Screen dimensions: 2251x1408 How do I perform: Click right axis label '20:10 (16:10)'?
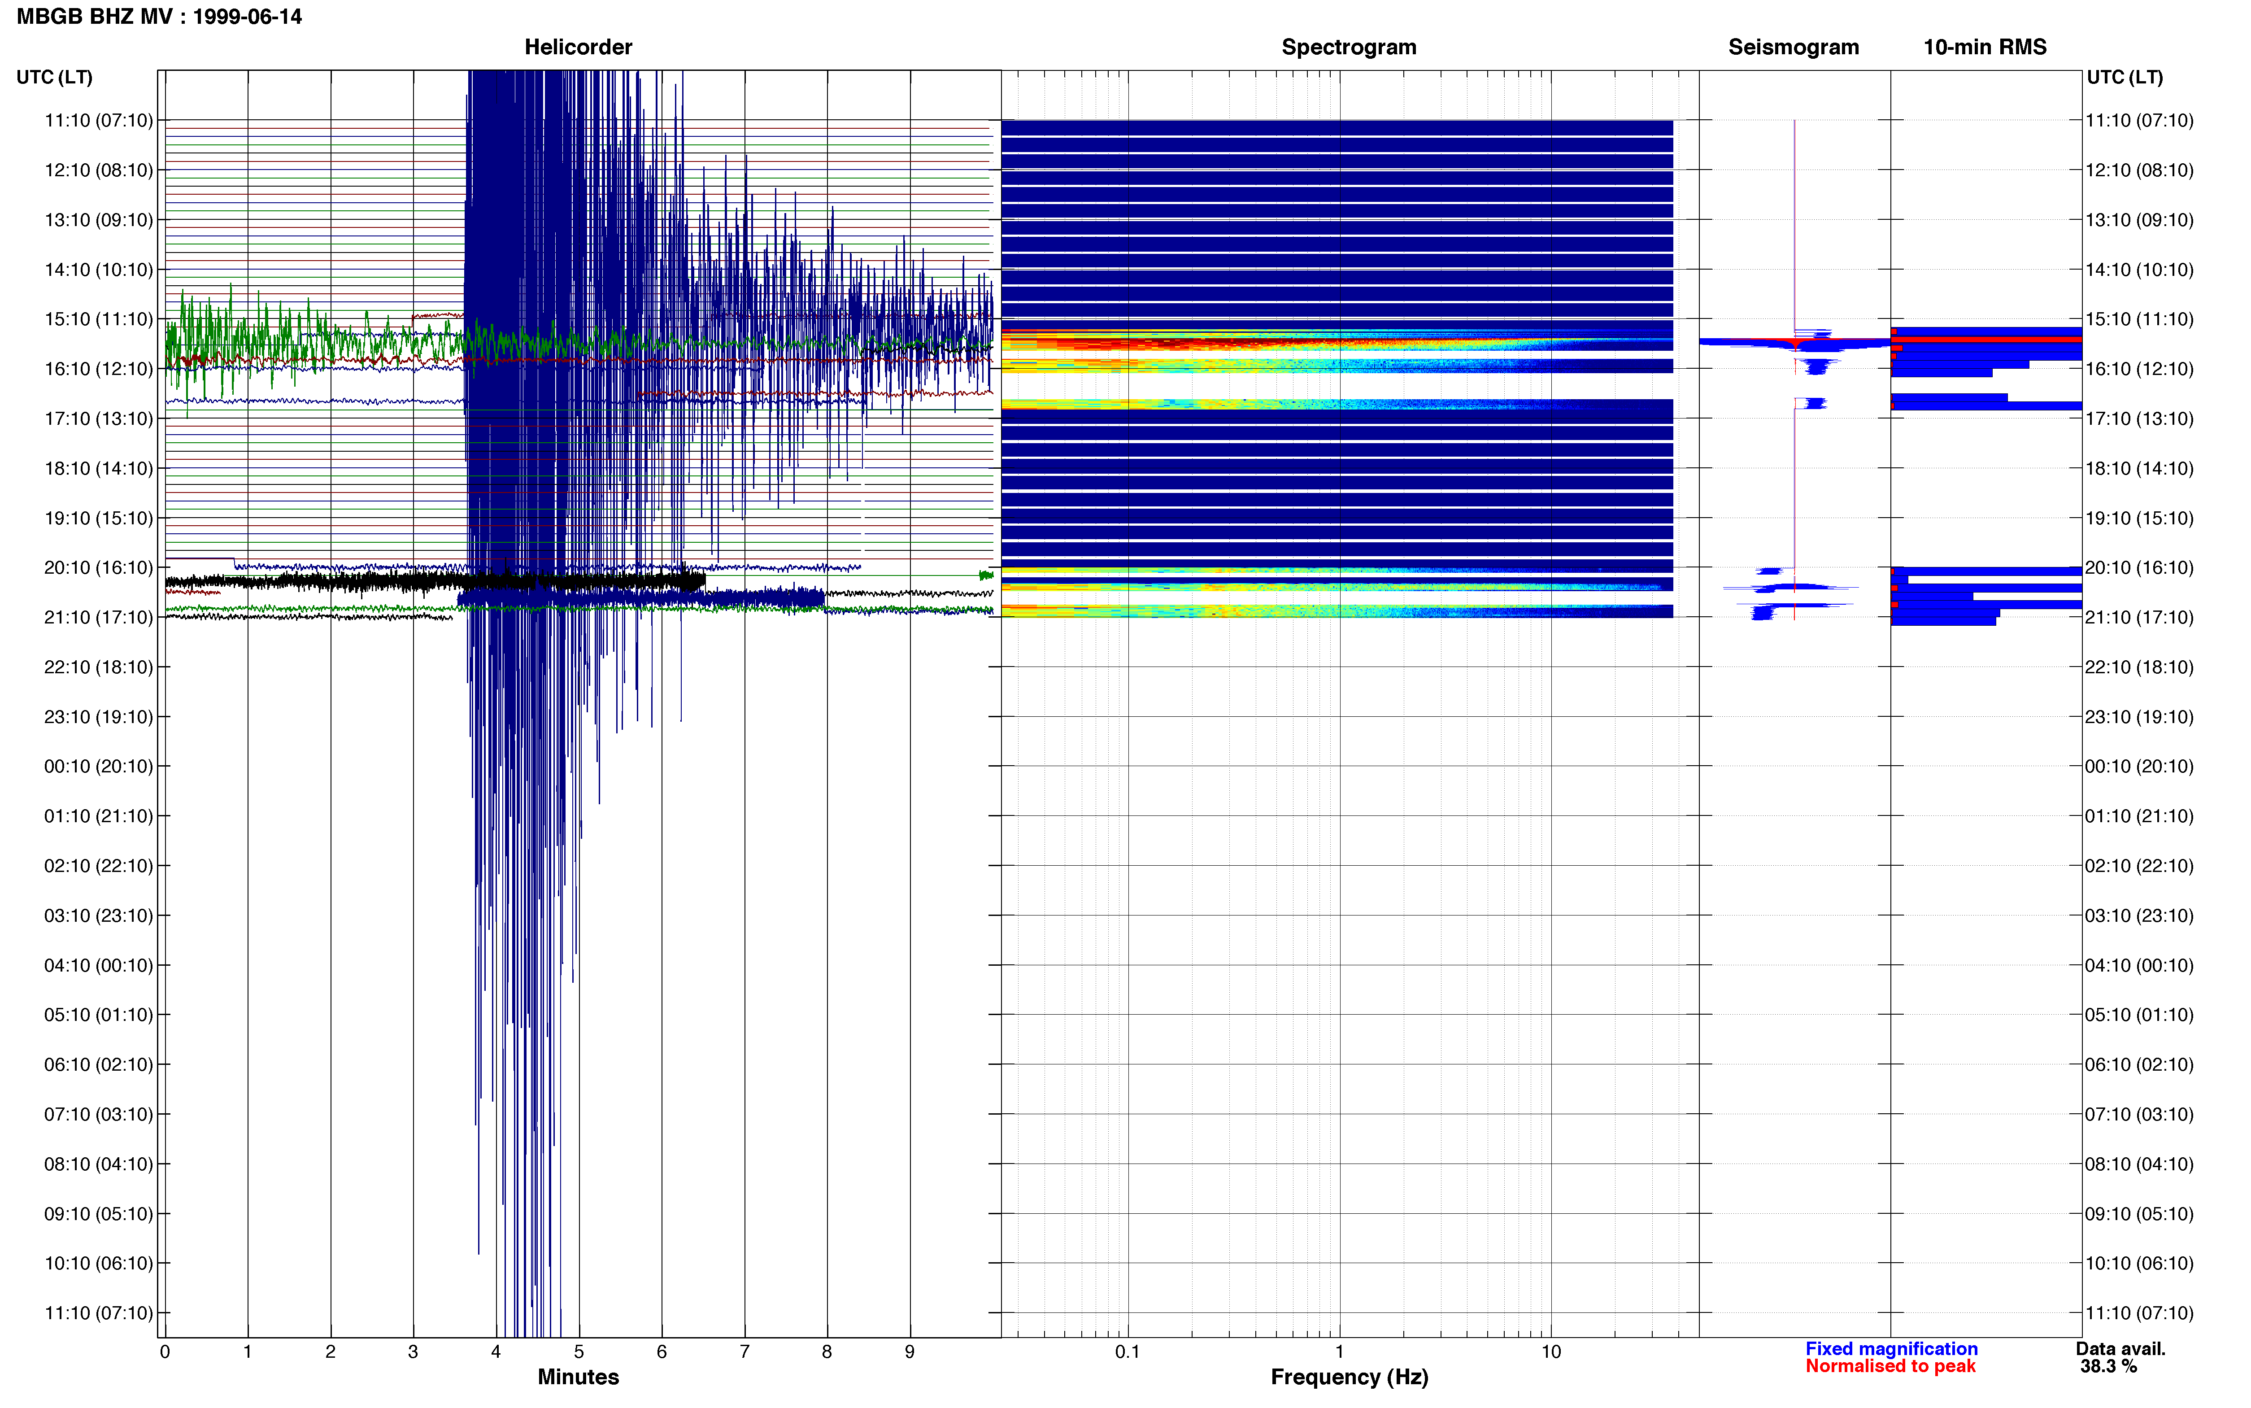tap(2139, 568)
